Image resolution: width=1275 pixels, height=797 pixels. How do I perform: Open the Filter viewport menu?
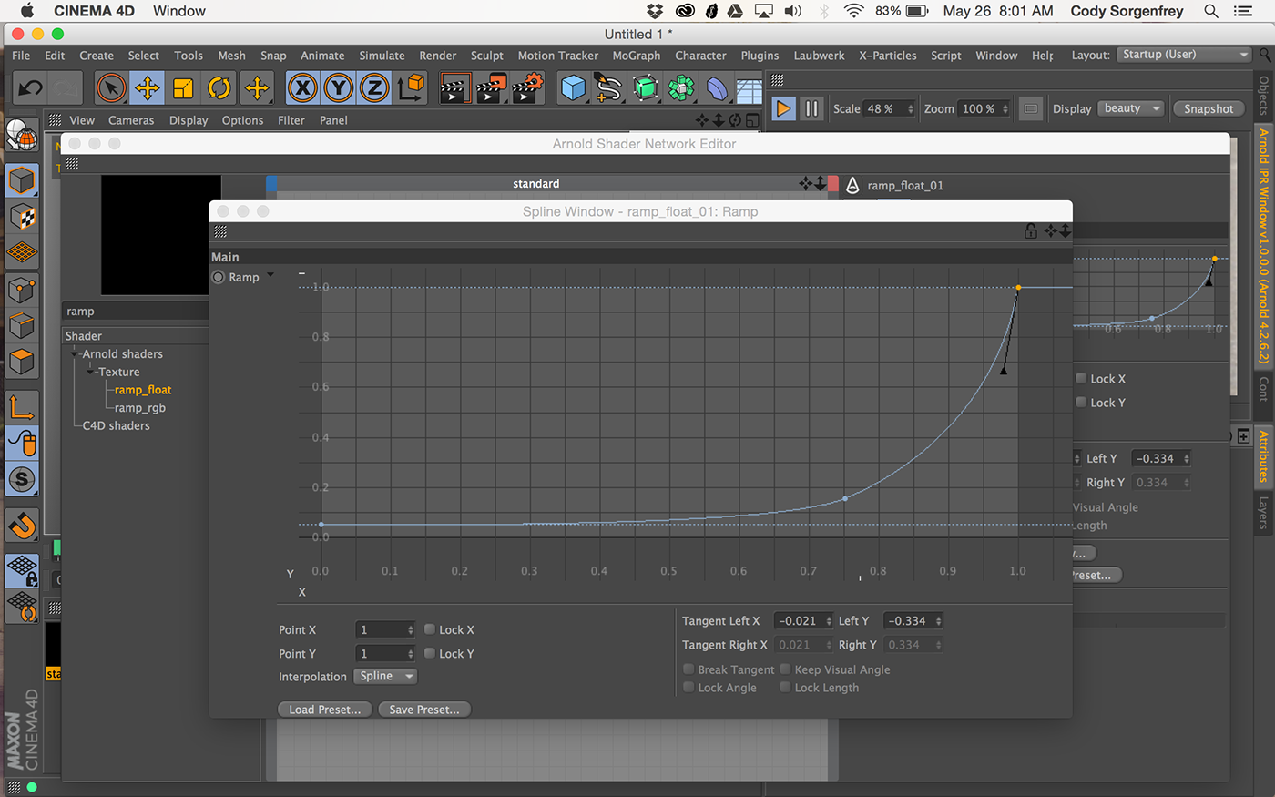point(291,120)
